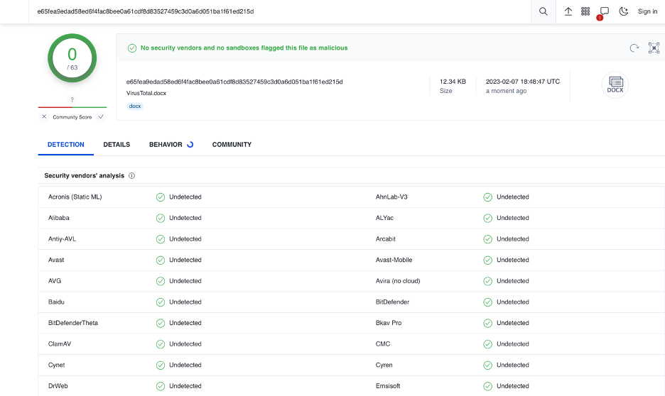Click the Undetected checkmark icon for Alibaba
The height and width of the screenshot is (396, 665).
pos(161,218)
